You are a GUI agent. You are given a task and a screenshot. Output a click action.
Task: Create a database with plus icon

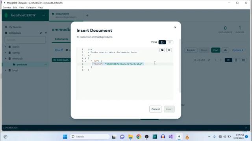click(46, 33)
